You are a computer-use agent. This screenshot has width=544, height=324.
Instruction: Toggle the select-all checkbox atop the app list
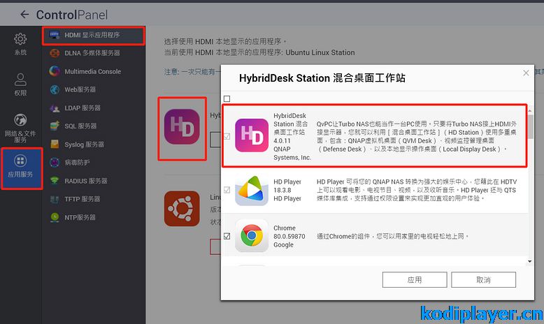click(227, 98)
